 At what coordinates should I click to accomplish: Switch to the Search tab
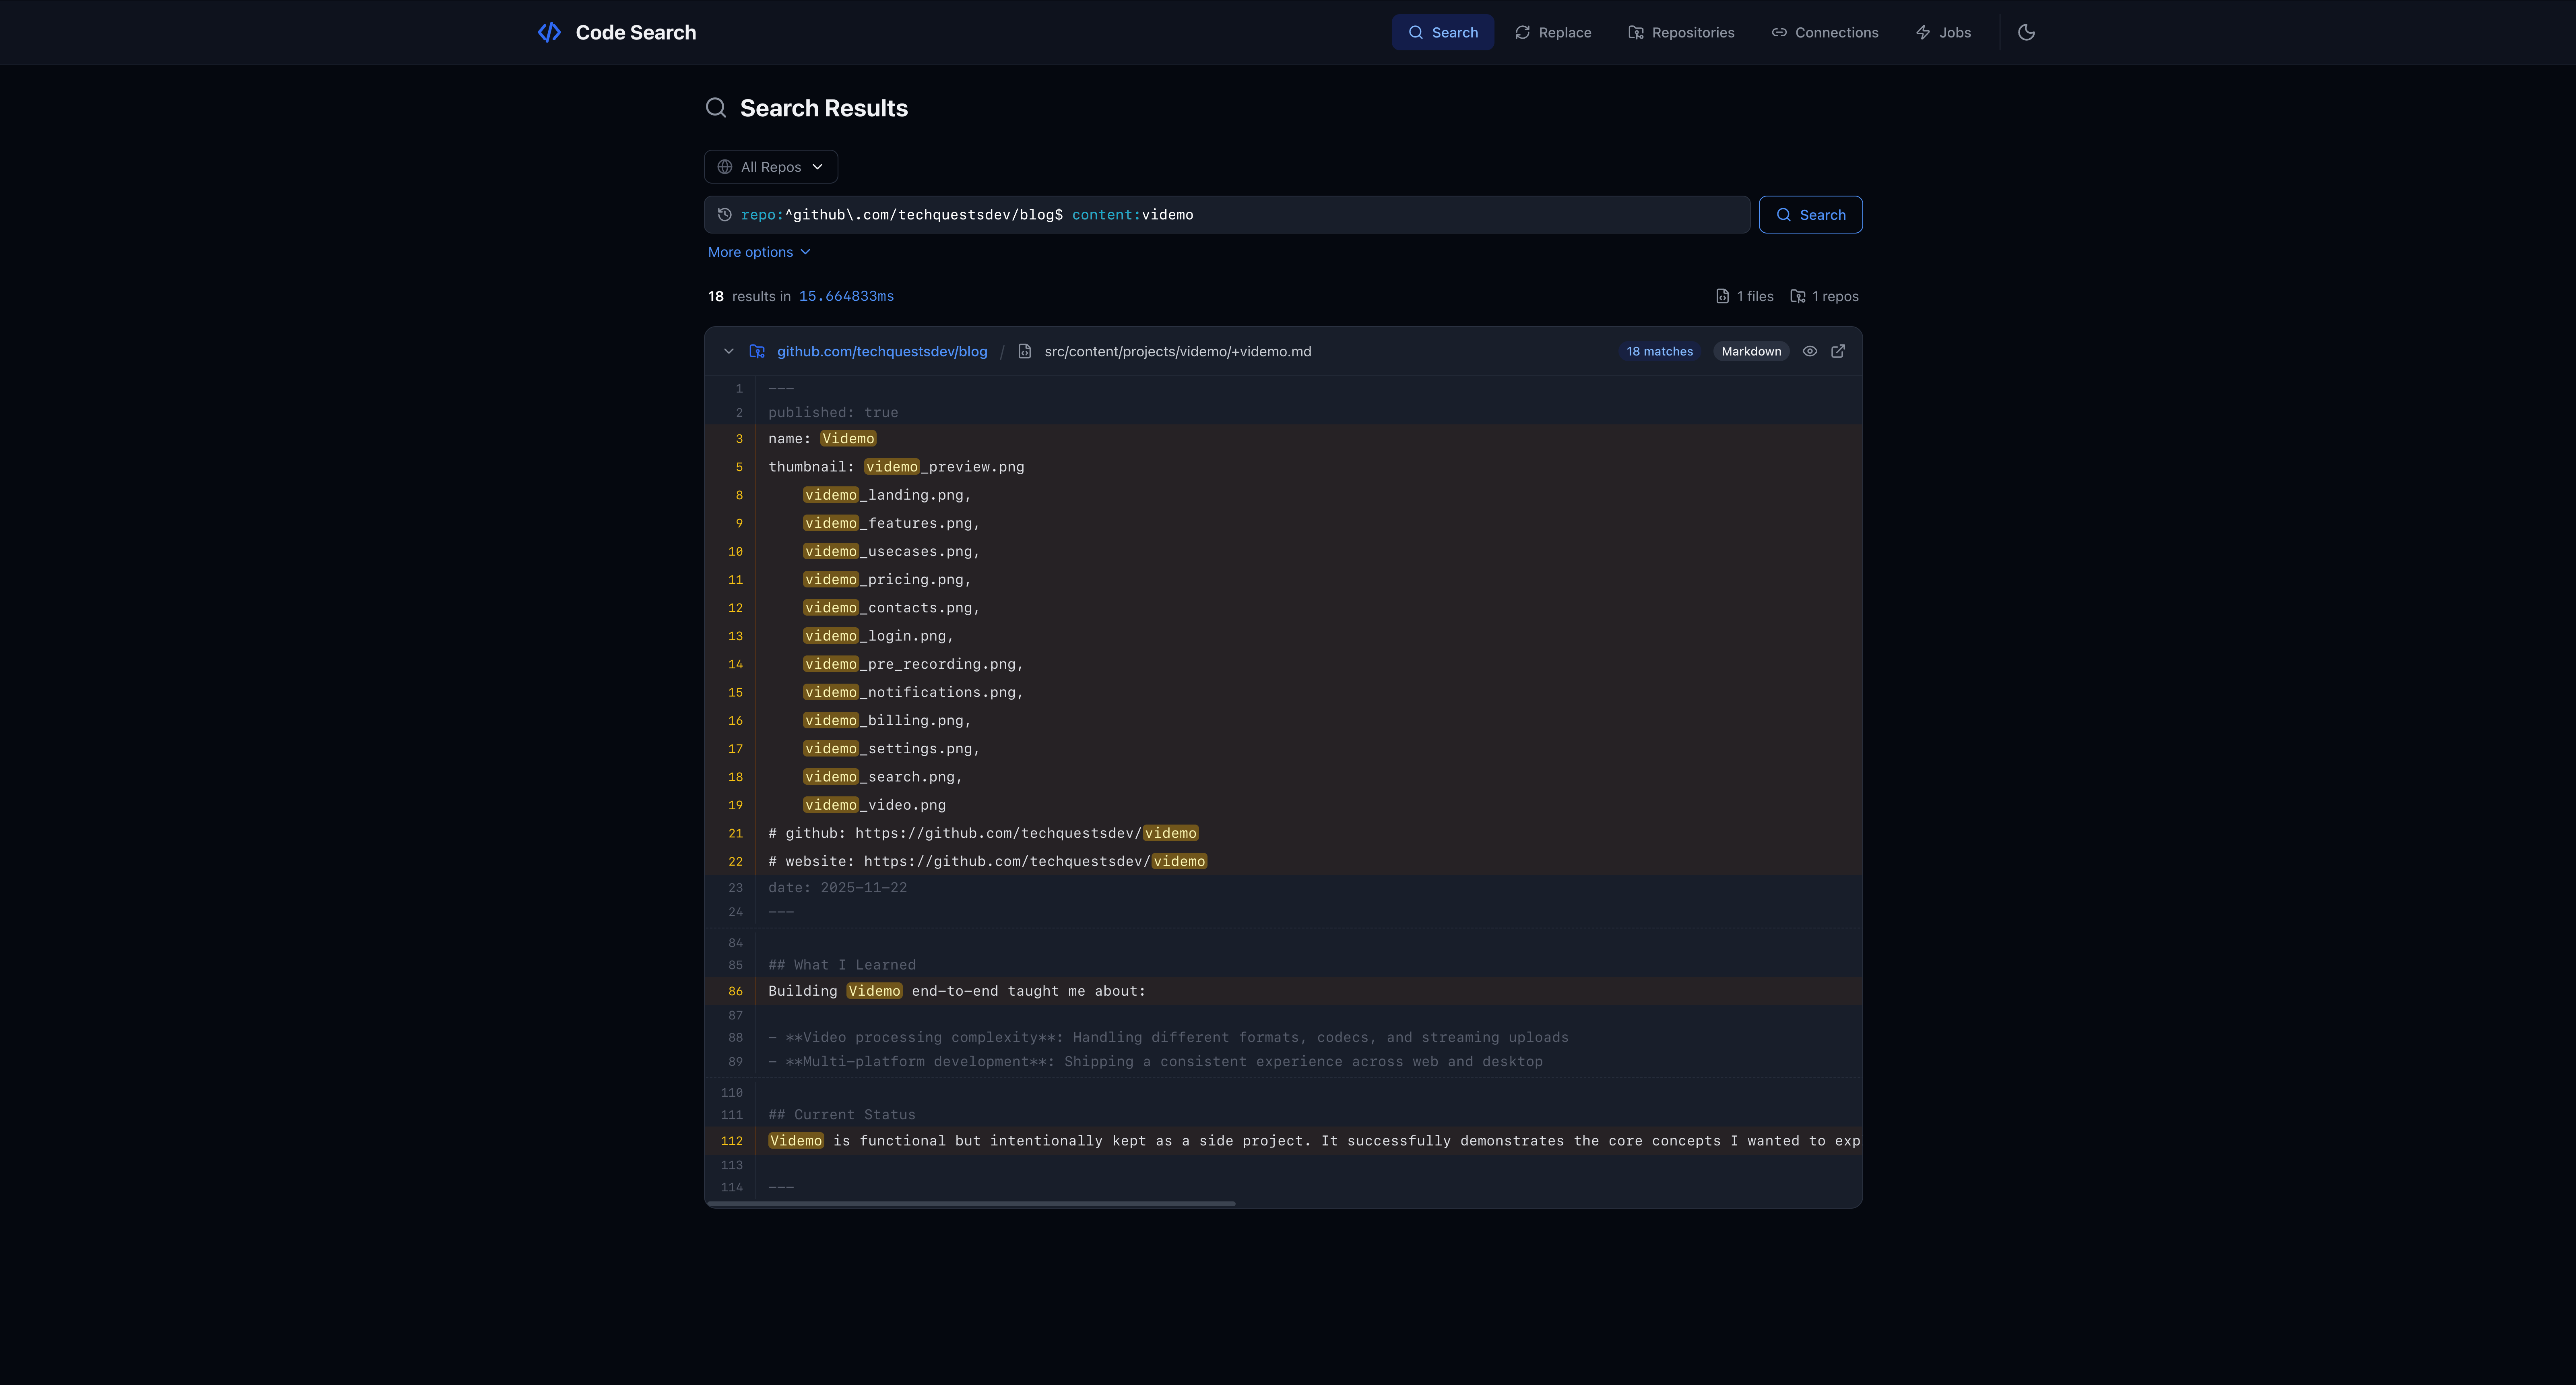1443,32
